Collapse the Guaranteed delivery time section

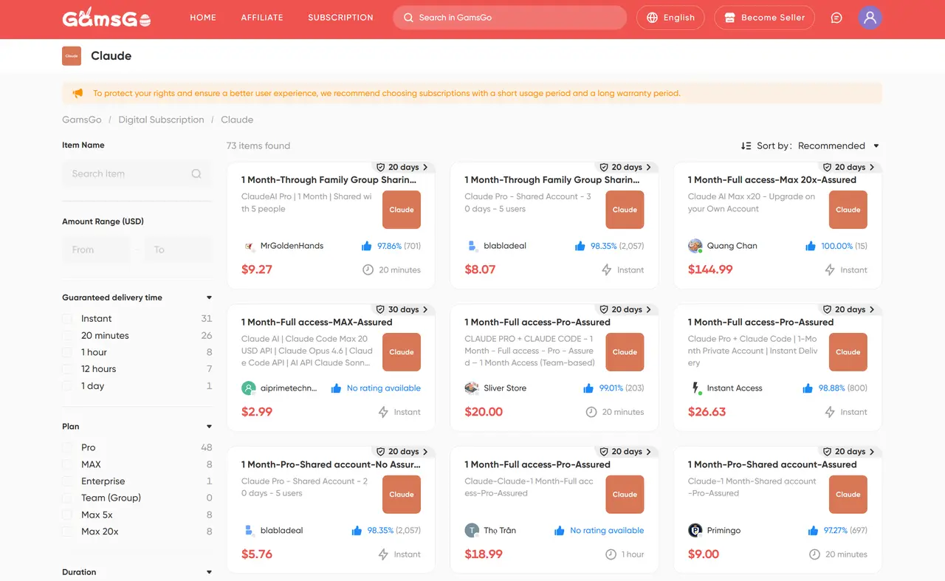point(209,298)
